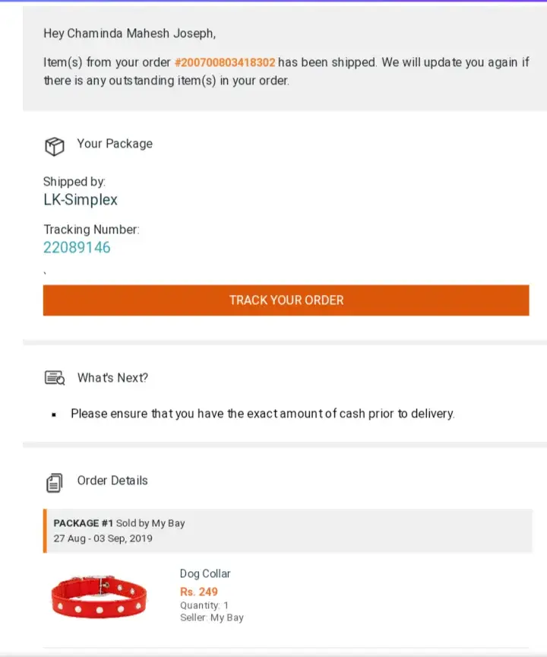The height and width of the screenshot is (657, 547).
Task: Click the Your Package heading
Action: click(115, 144)
